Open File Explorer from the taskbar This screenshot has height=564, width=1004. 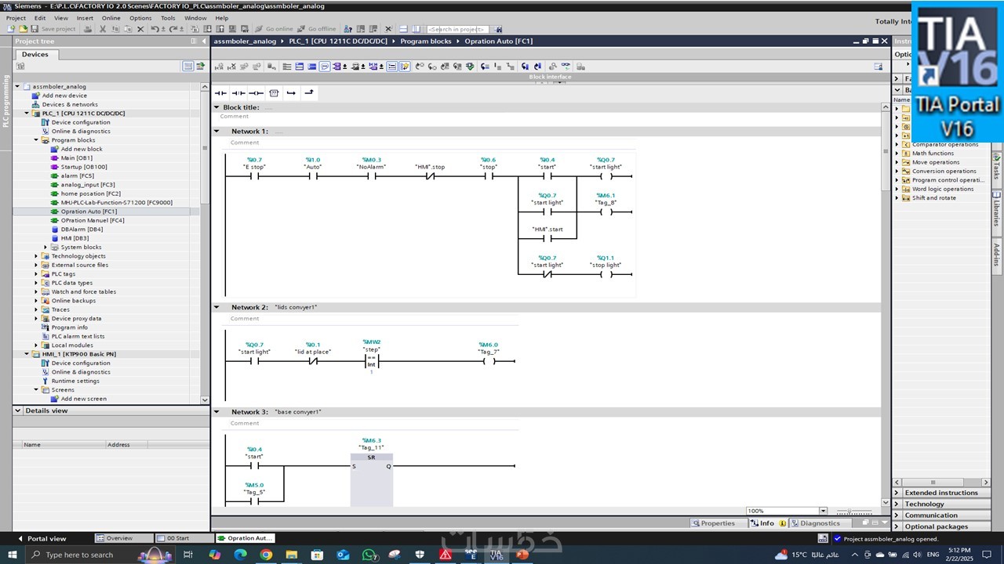(x=292, y=555)
